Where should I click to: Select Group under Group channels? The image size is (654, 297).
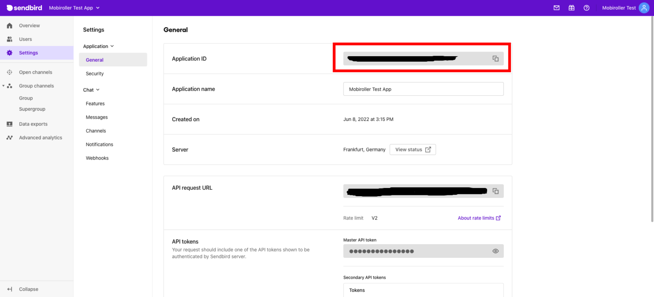[x=26, y=98]
